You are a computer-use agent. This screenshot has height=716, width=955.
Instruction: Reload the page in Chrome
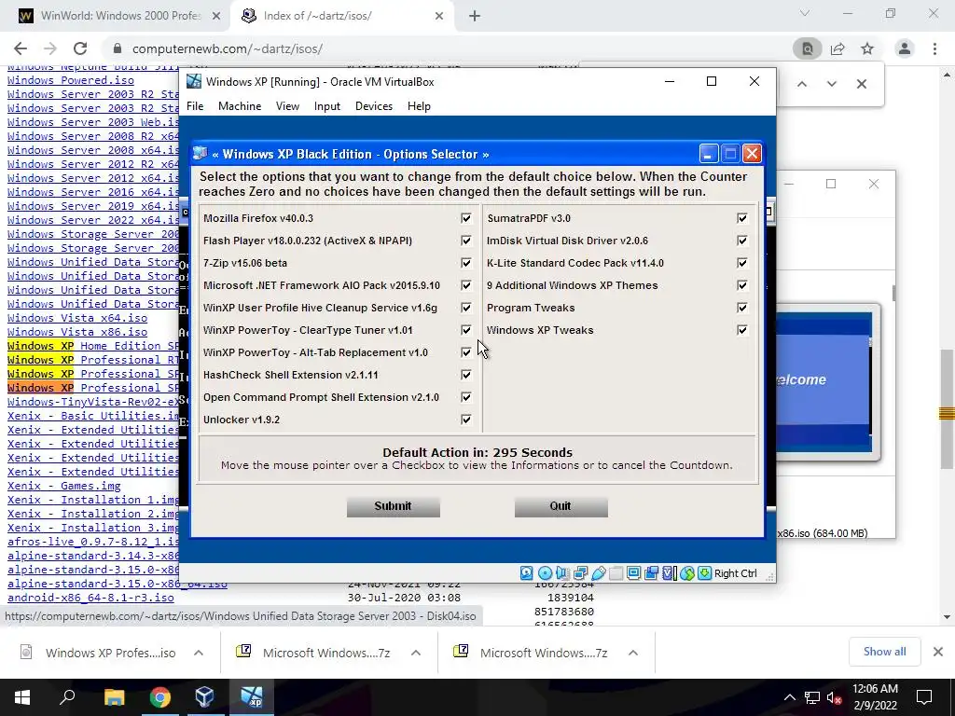tap(80, 48)
